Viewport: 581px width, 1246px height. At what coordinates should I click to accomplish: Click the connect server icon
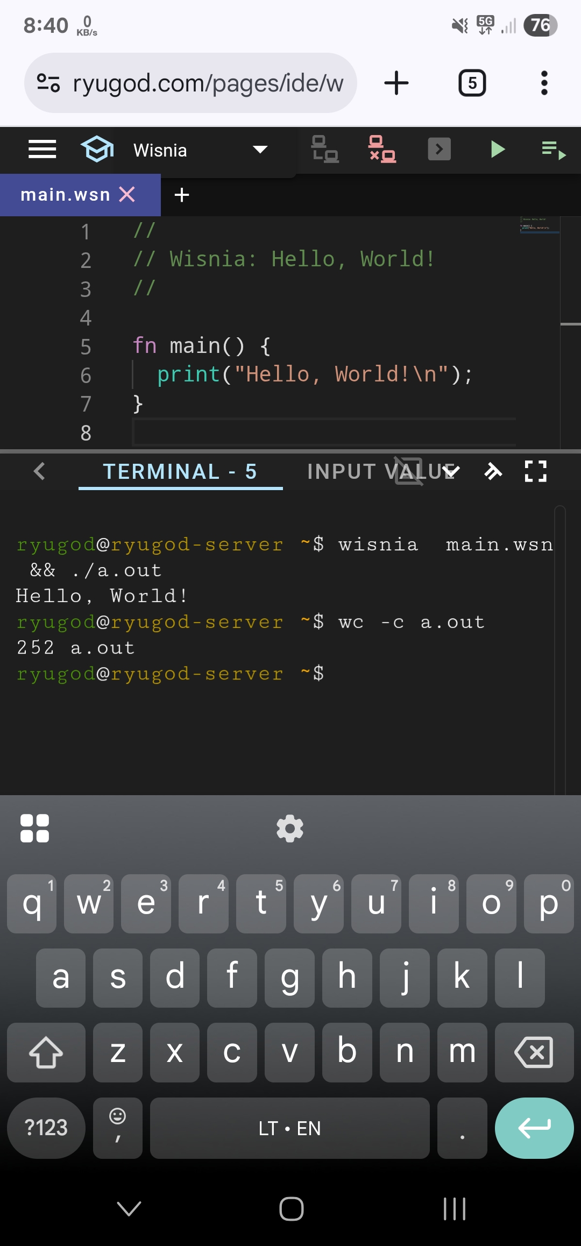click(x=325, y=149)
